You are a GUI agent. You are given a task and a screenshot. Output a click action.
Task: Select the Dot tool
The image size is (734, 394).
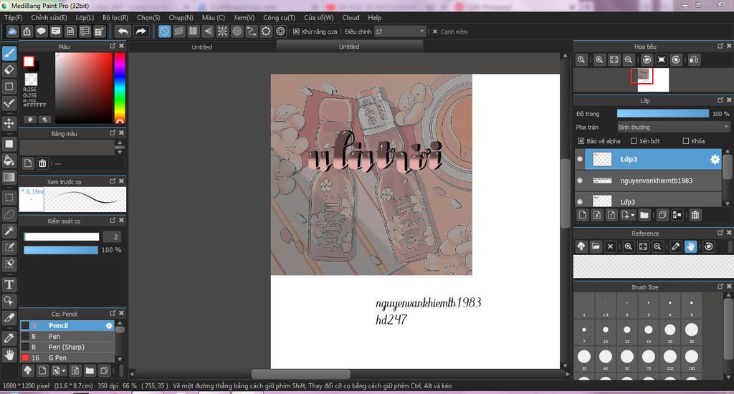coord(9,103)
